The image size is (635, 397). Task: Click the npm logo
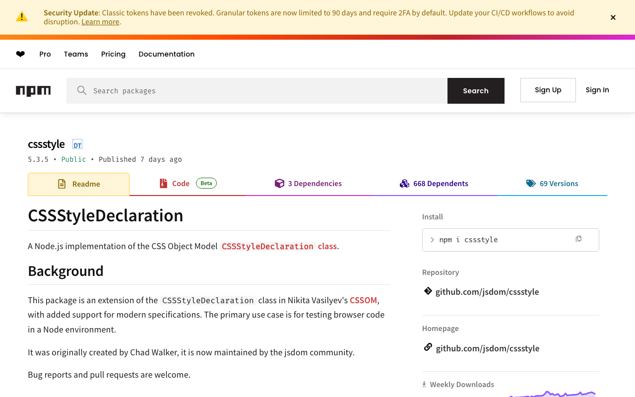tap(33, 91)
